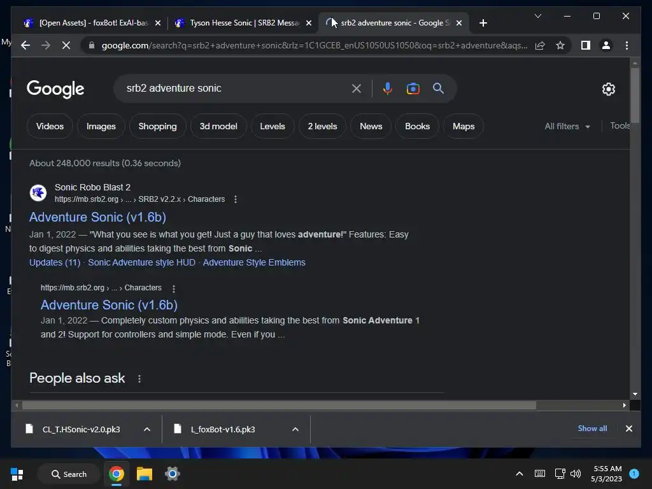Open People also ask options menu

(139, 379)
